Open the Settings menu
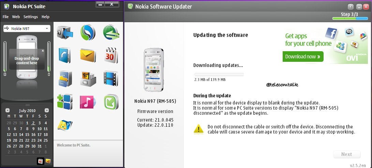 pyautogui.click(x=31, y=17)
